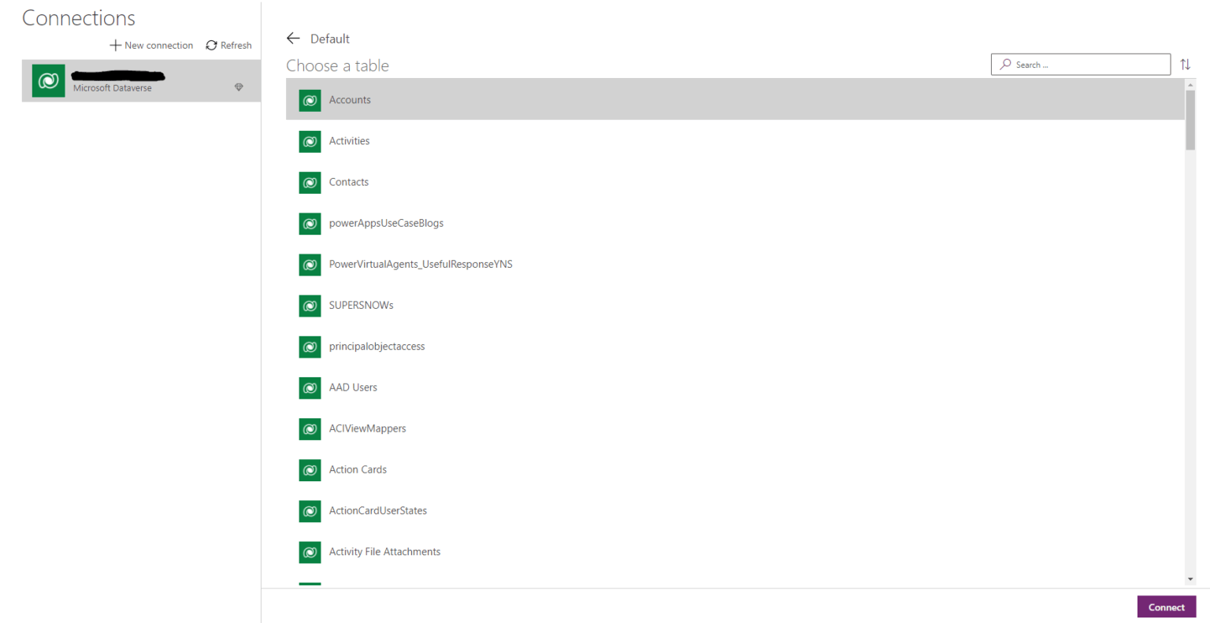1210x623 pixels.
Task: Pick the principalobjectaccess table name
Action: click(x=377, y=347)
